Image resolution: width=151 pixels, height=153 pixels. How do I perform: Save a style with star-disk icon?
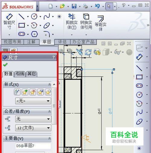click(x=40, y=92)
